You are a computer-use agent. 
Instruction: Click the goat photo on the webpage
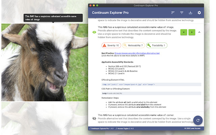45,62
